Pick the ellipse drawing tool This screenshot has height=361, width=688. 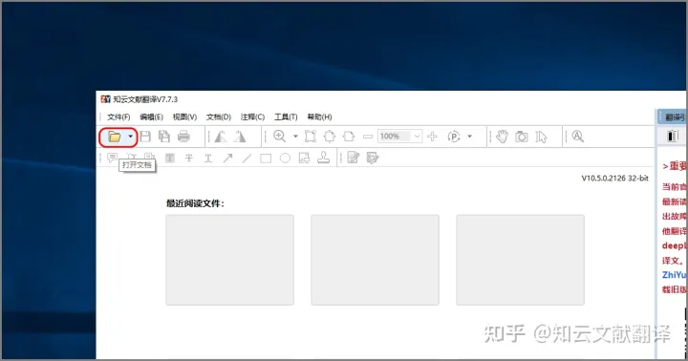click(x=285, y=158)
